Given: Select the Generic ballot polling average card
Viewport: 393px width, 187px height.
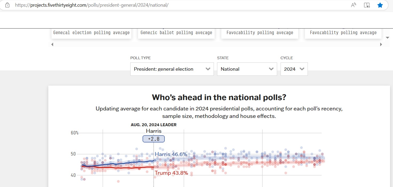Looking at the screenshot, I should pos(176,33).
